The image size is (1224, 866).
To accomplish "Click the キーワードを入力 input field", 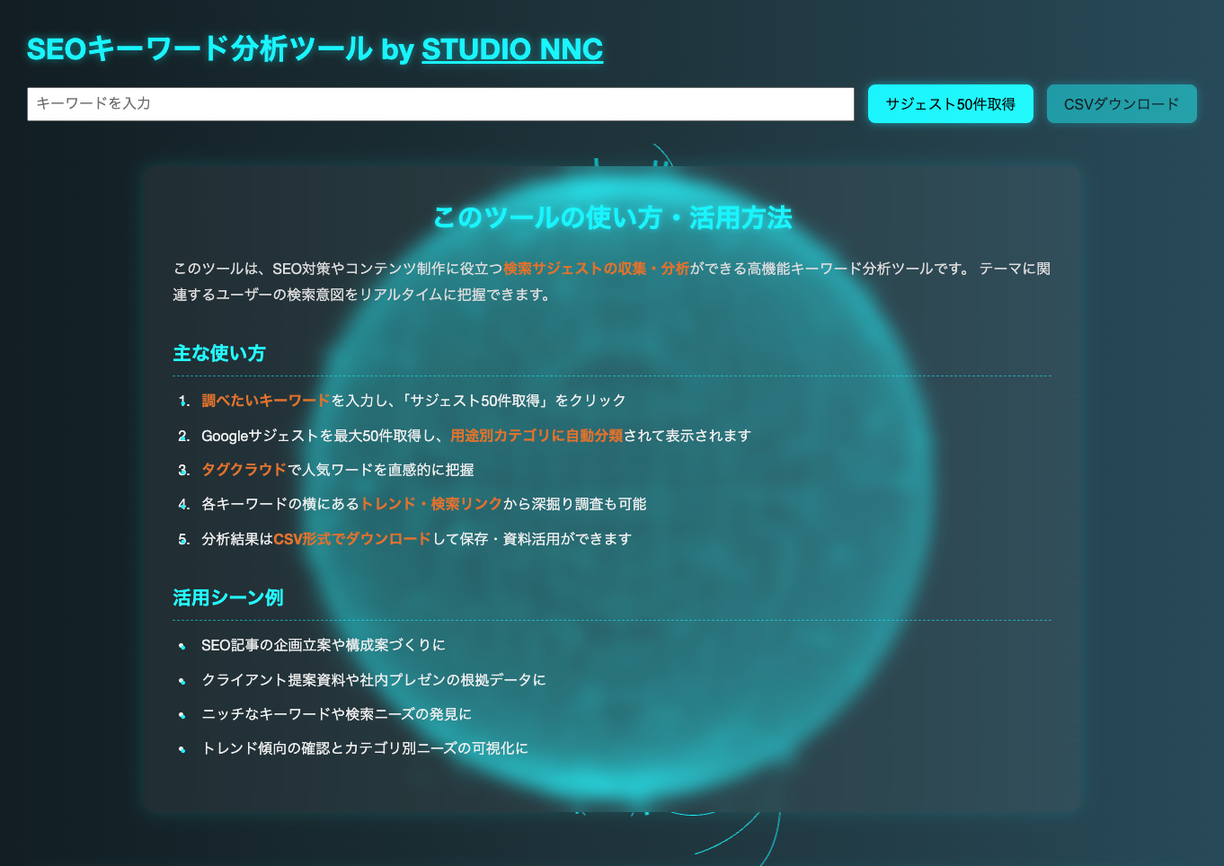I will 440,103.
